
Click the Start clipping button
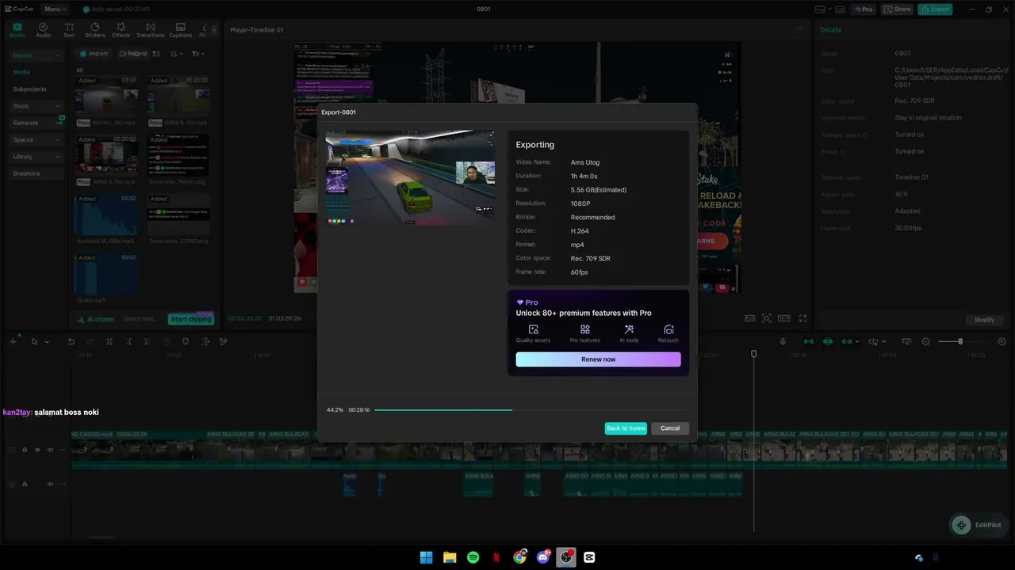191,319
